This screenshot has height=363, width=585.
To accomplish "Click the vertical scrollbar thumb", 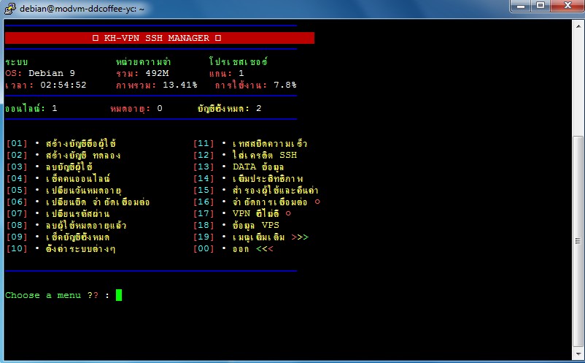I will click(x=578, y=241).
